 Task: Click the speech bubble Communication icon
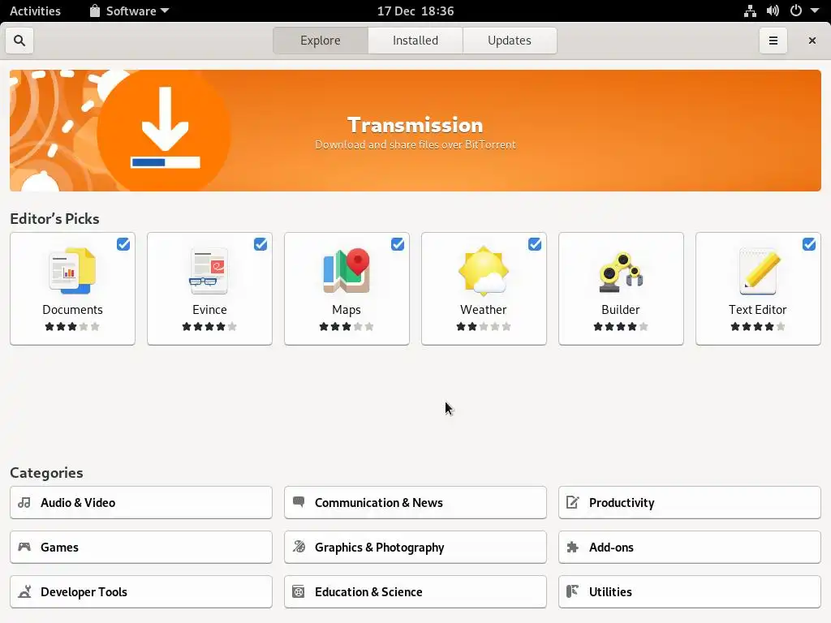tap(299, 501)
